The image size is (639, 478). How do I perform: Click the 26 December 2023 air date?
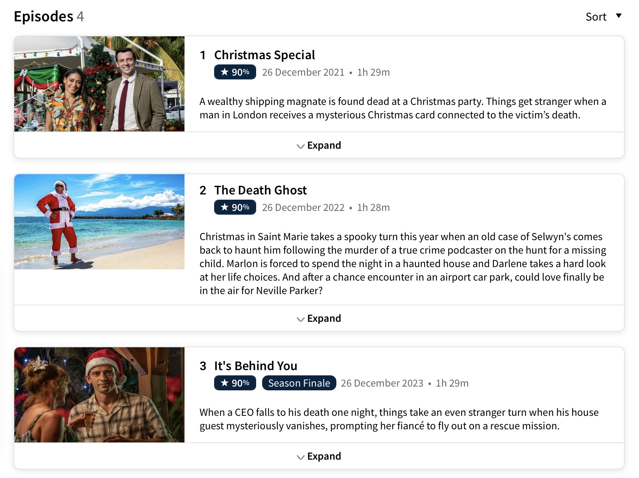382,383
